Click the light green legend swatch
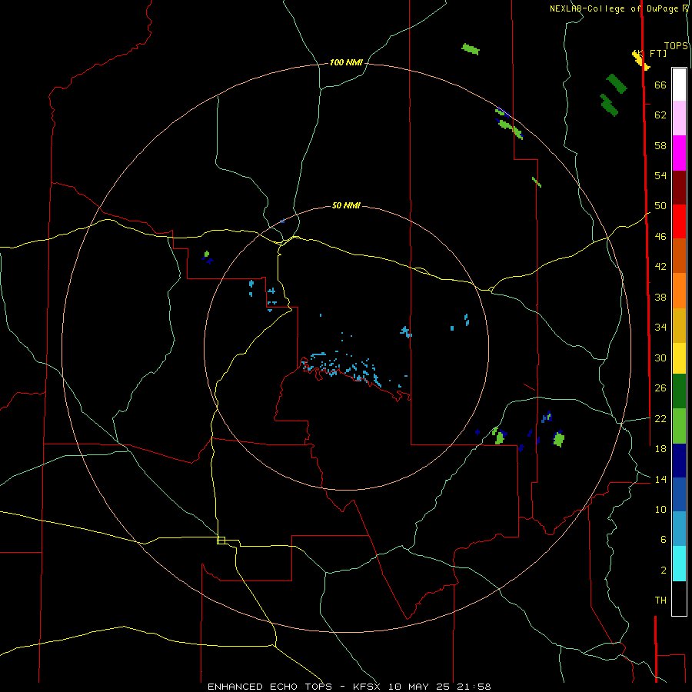 tap(679, 425)
